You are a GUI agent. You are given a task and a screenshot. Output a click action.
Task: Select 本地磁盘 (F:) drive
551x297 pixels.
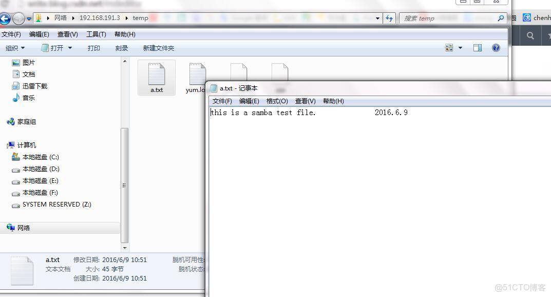[x=35, y=193]
